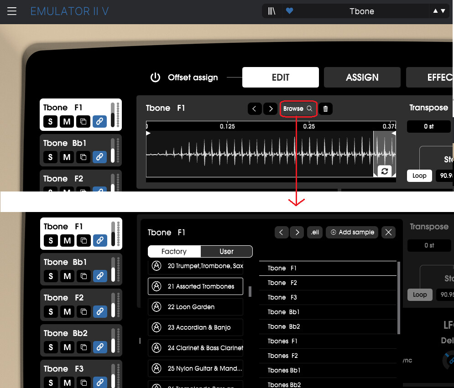Click the trash icon to delete sample
The height and width of the screenshot is (388, 454).
point(325,109)
